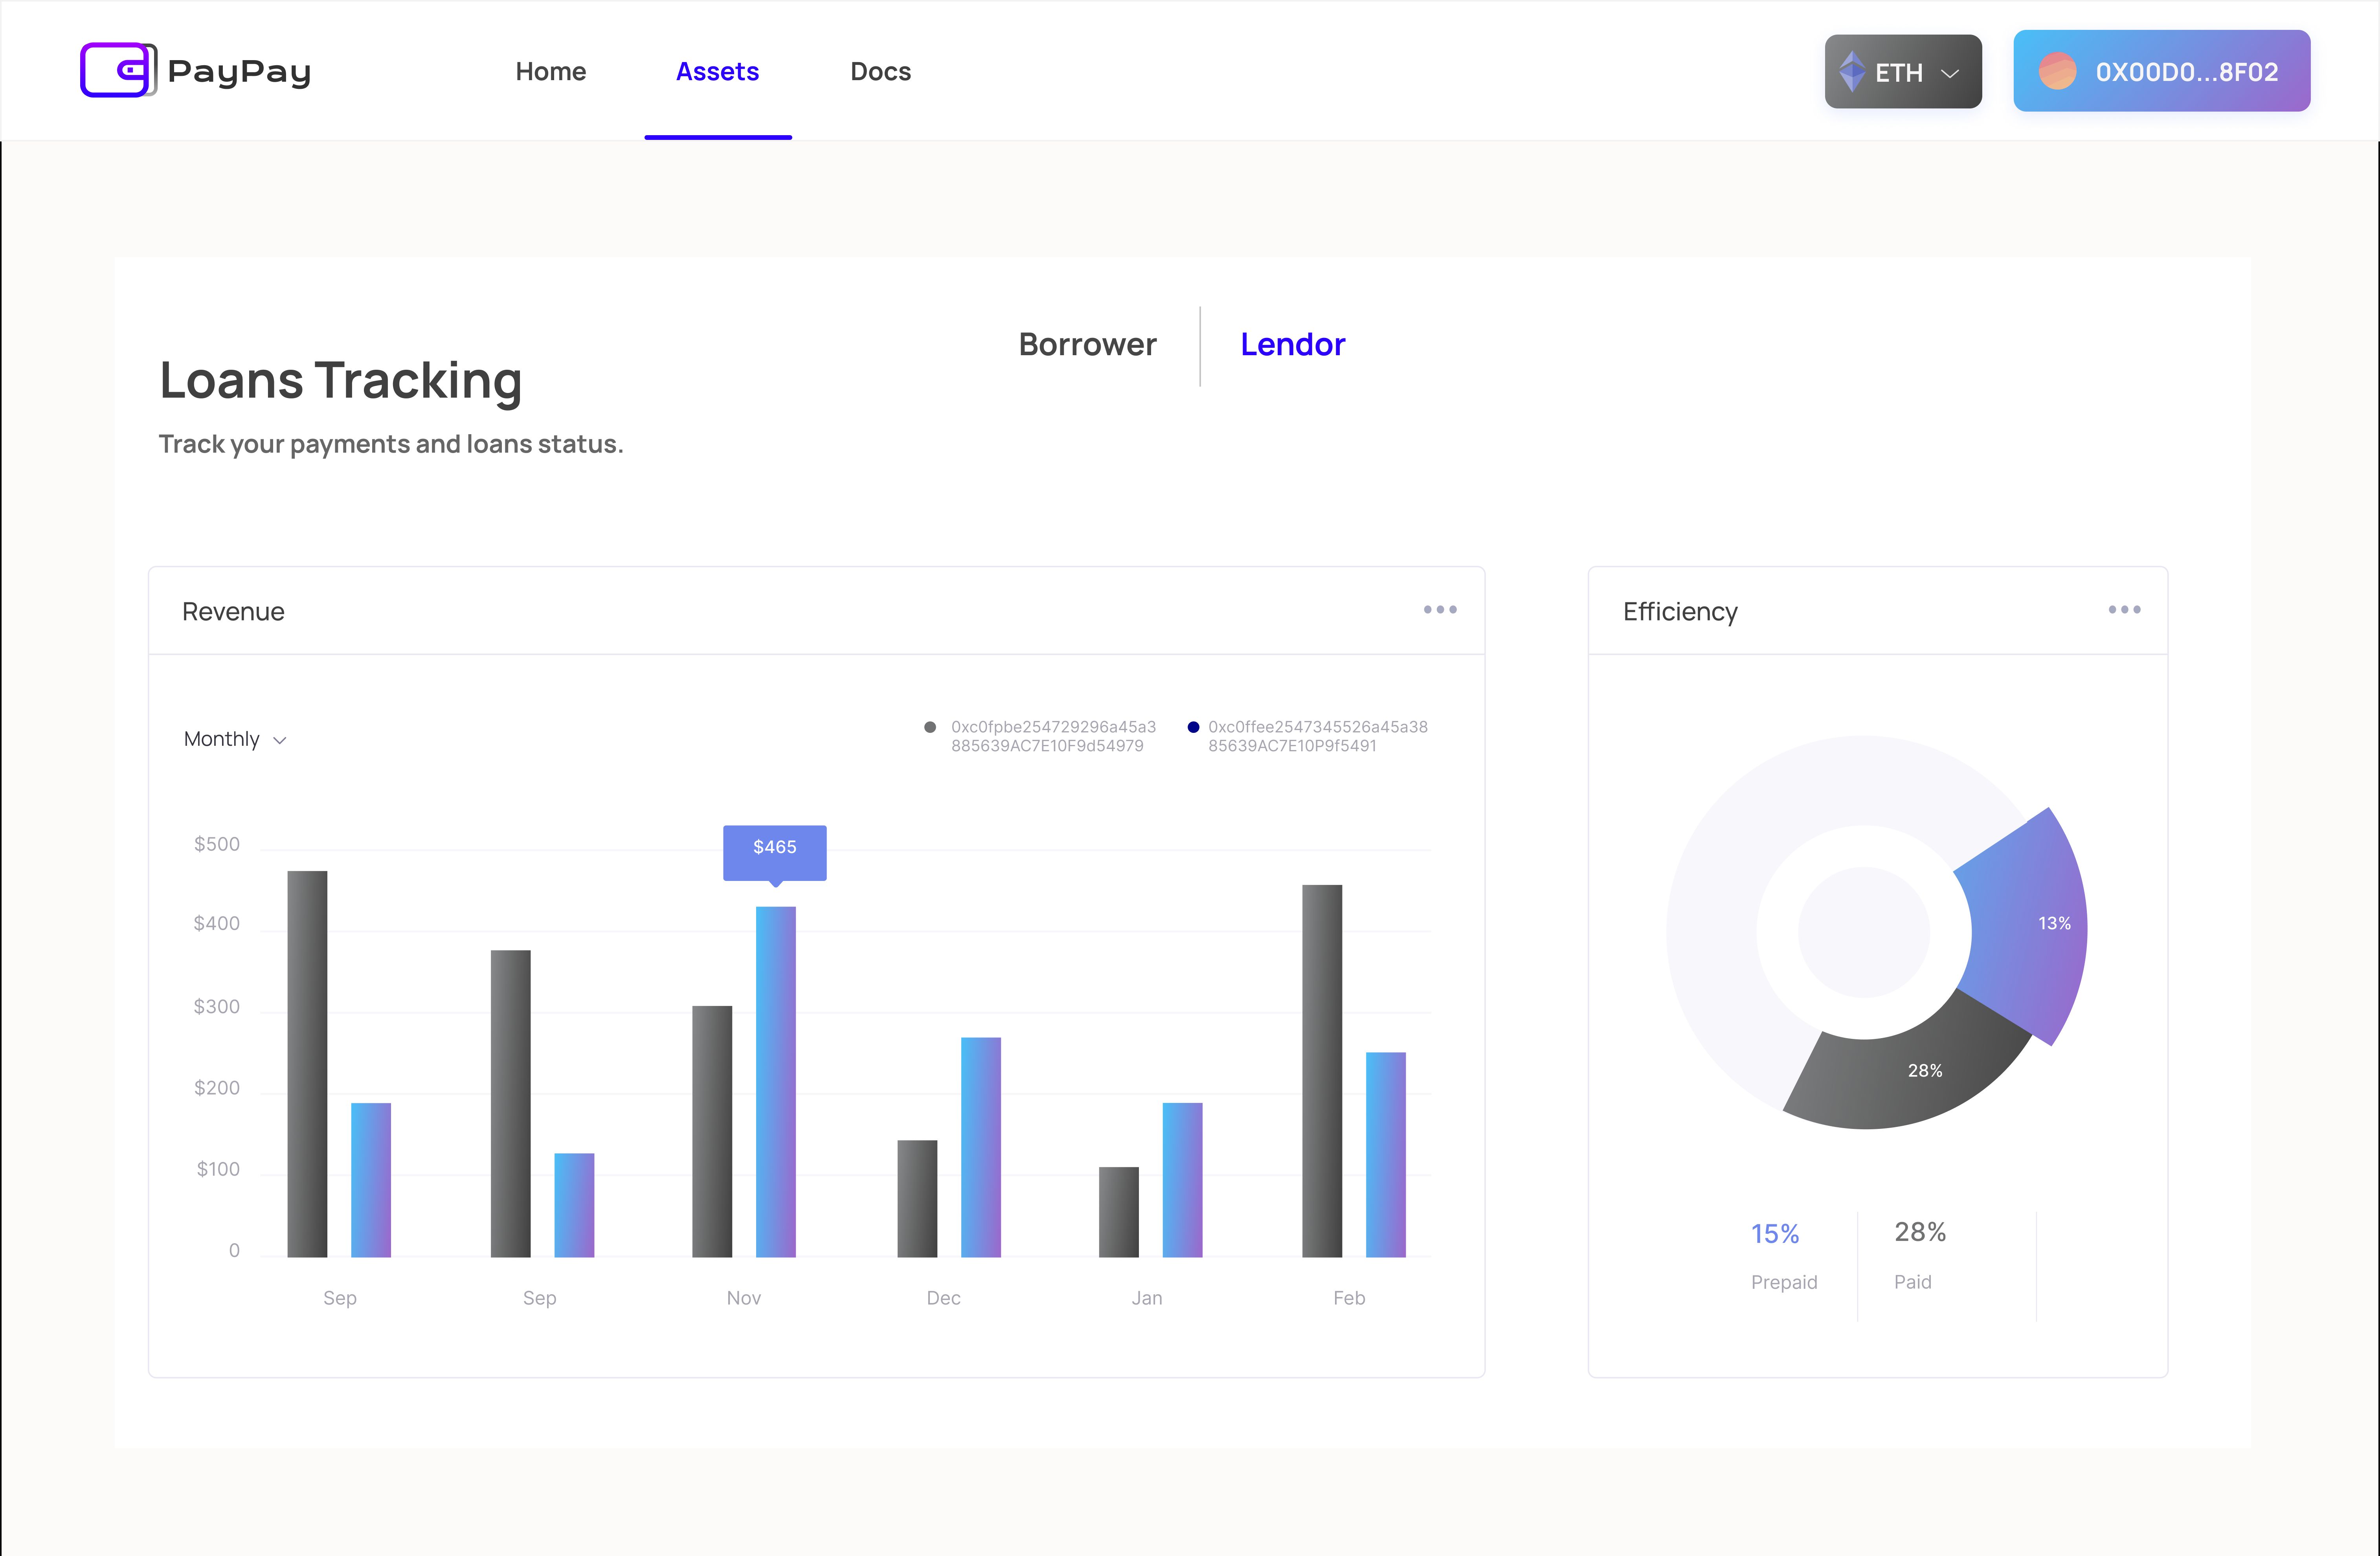Click the gray legend dot for 0xc0fpbe address
Image resolution: width=2380 pixels, height=1556 pixels.
tap(930, 727)
